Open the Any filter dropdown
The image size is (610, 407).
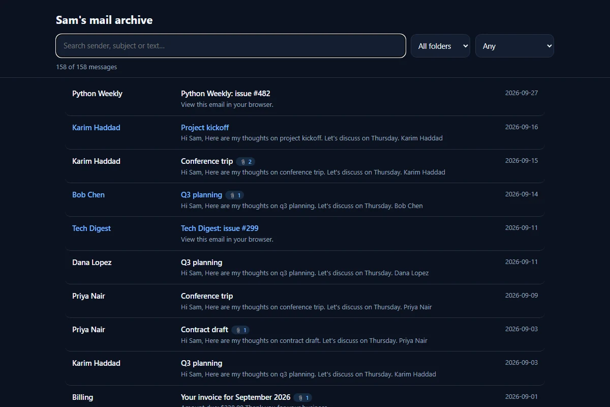pos(514,46)
